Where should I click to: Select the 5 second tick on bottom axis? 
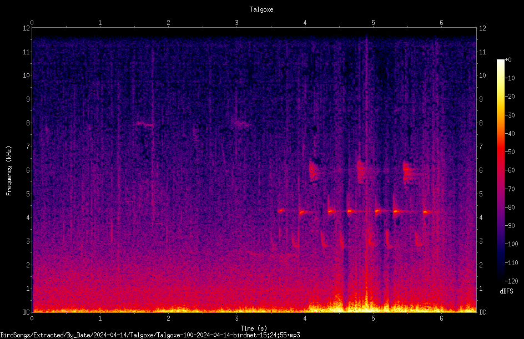[373, 318]
